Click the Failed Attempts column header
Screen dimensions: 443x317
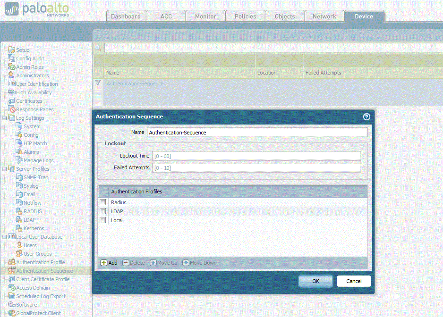[x=373, y=73]
